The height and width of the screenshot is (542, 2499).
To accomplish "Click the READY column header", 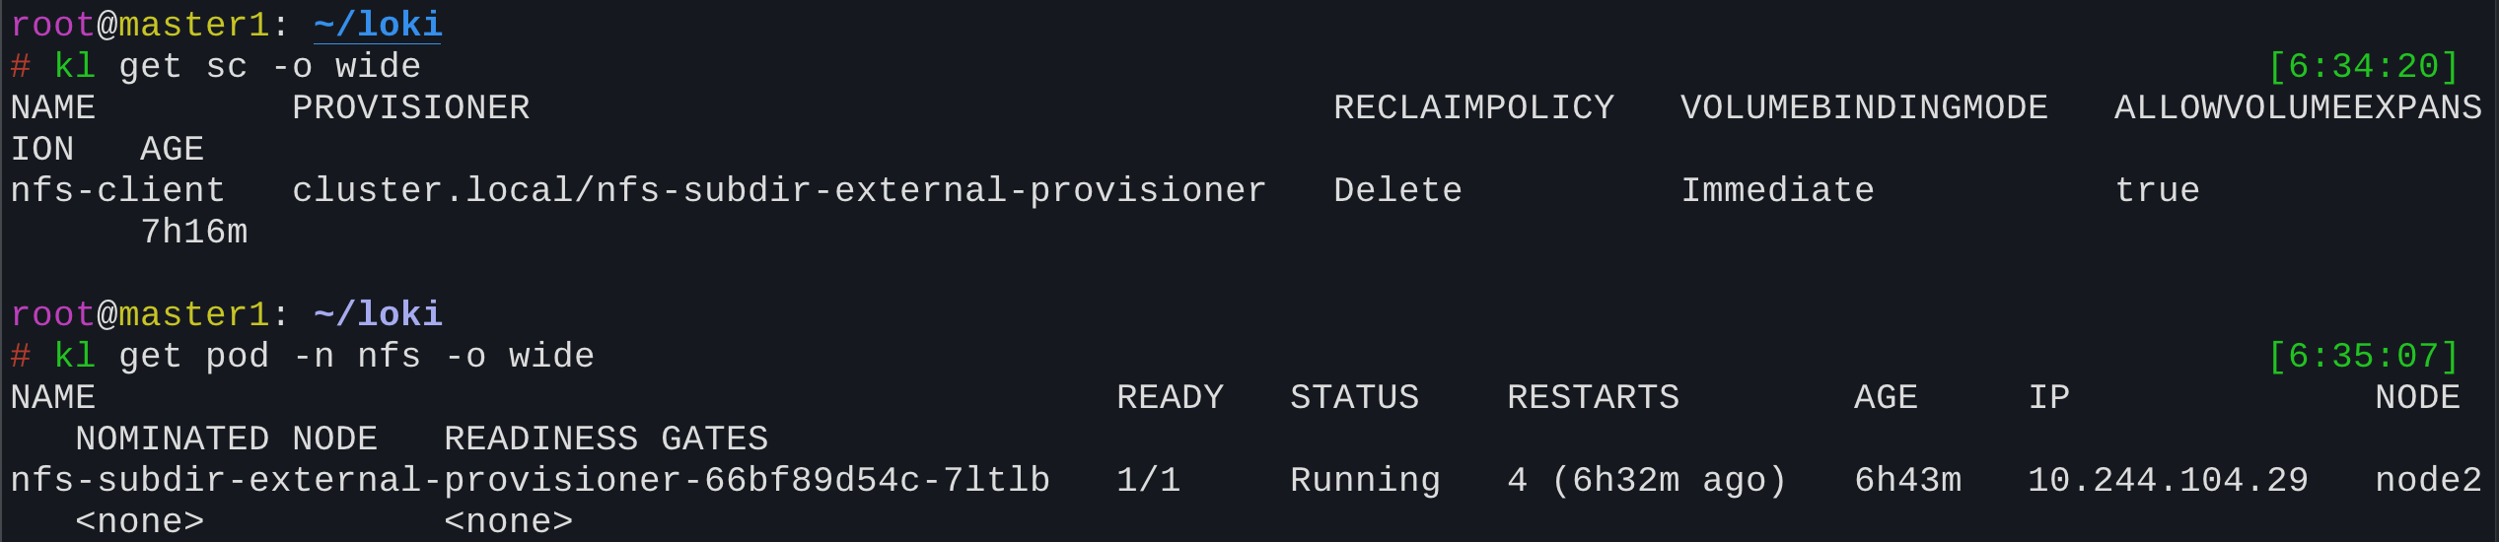I will [x=1170, y=398].
